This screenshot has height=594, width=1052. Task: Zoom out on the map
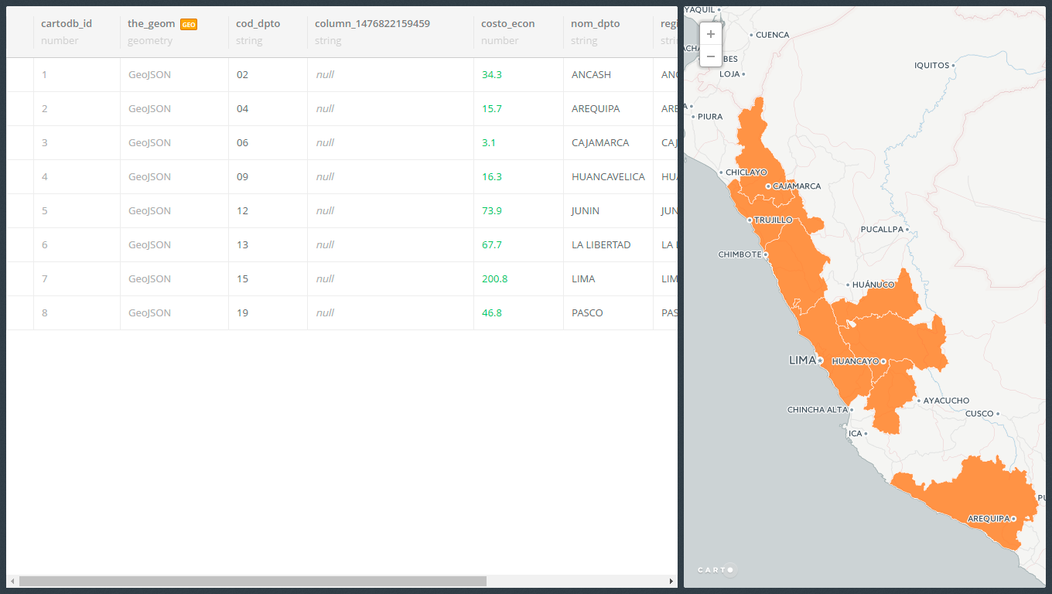711,56
